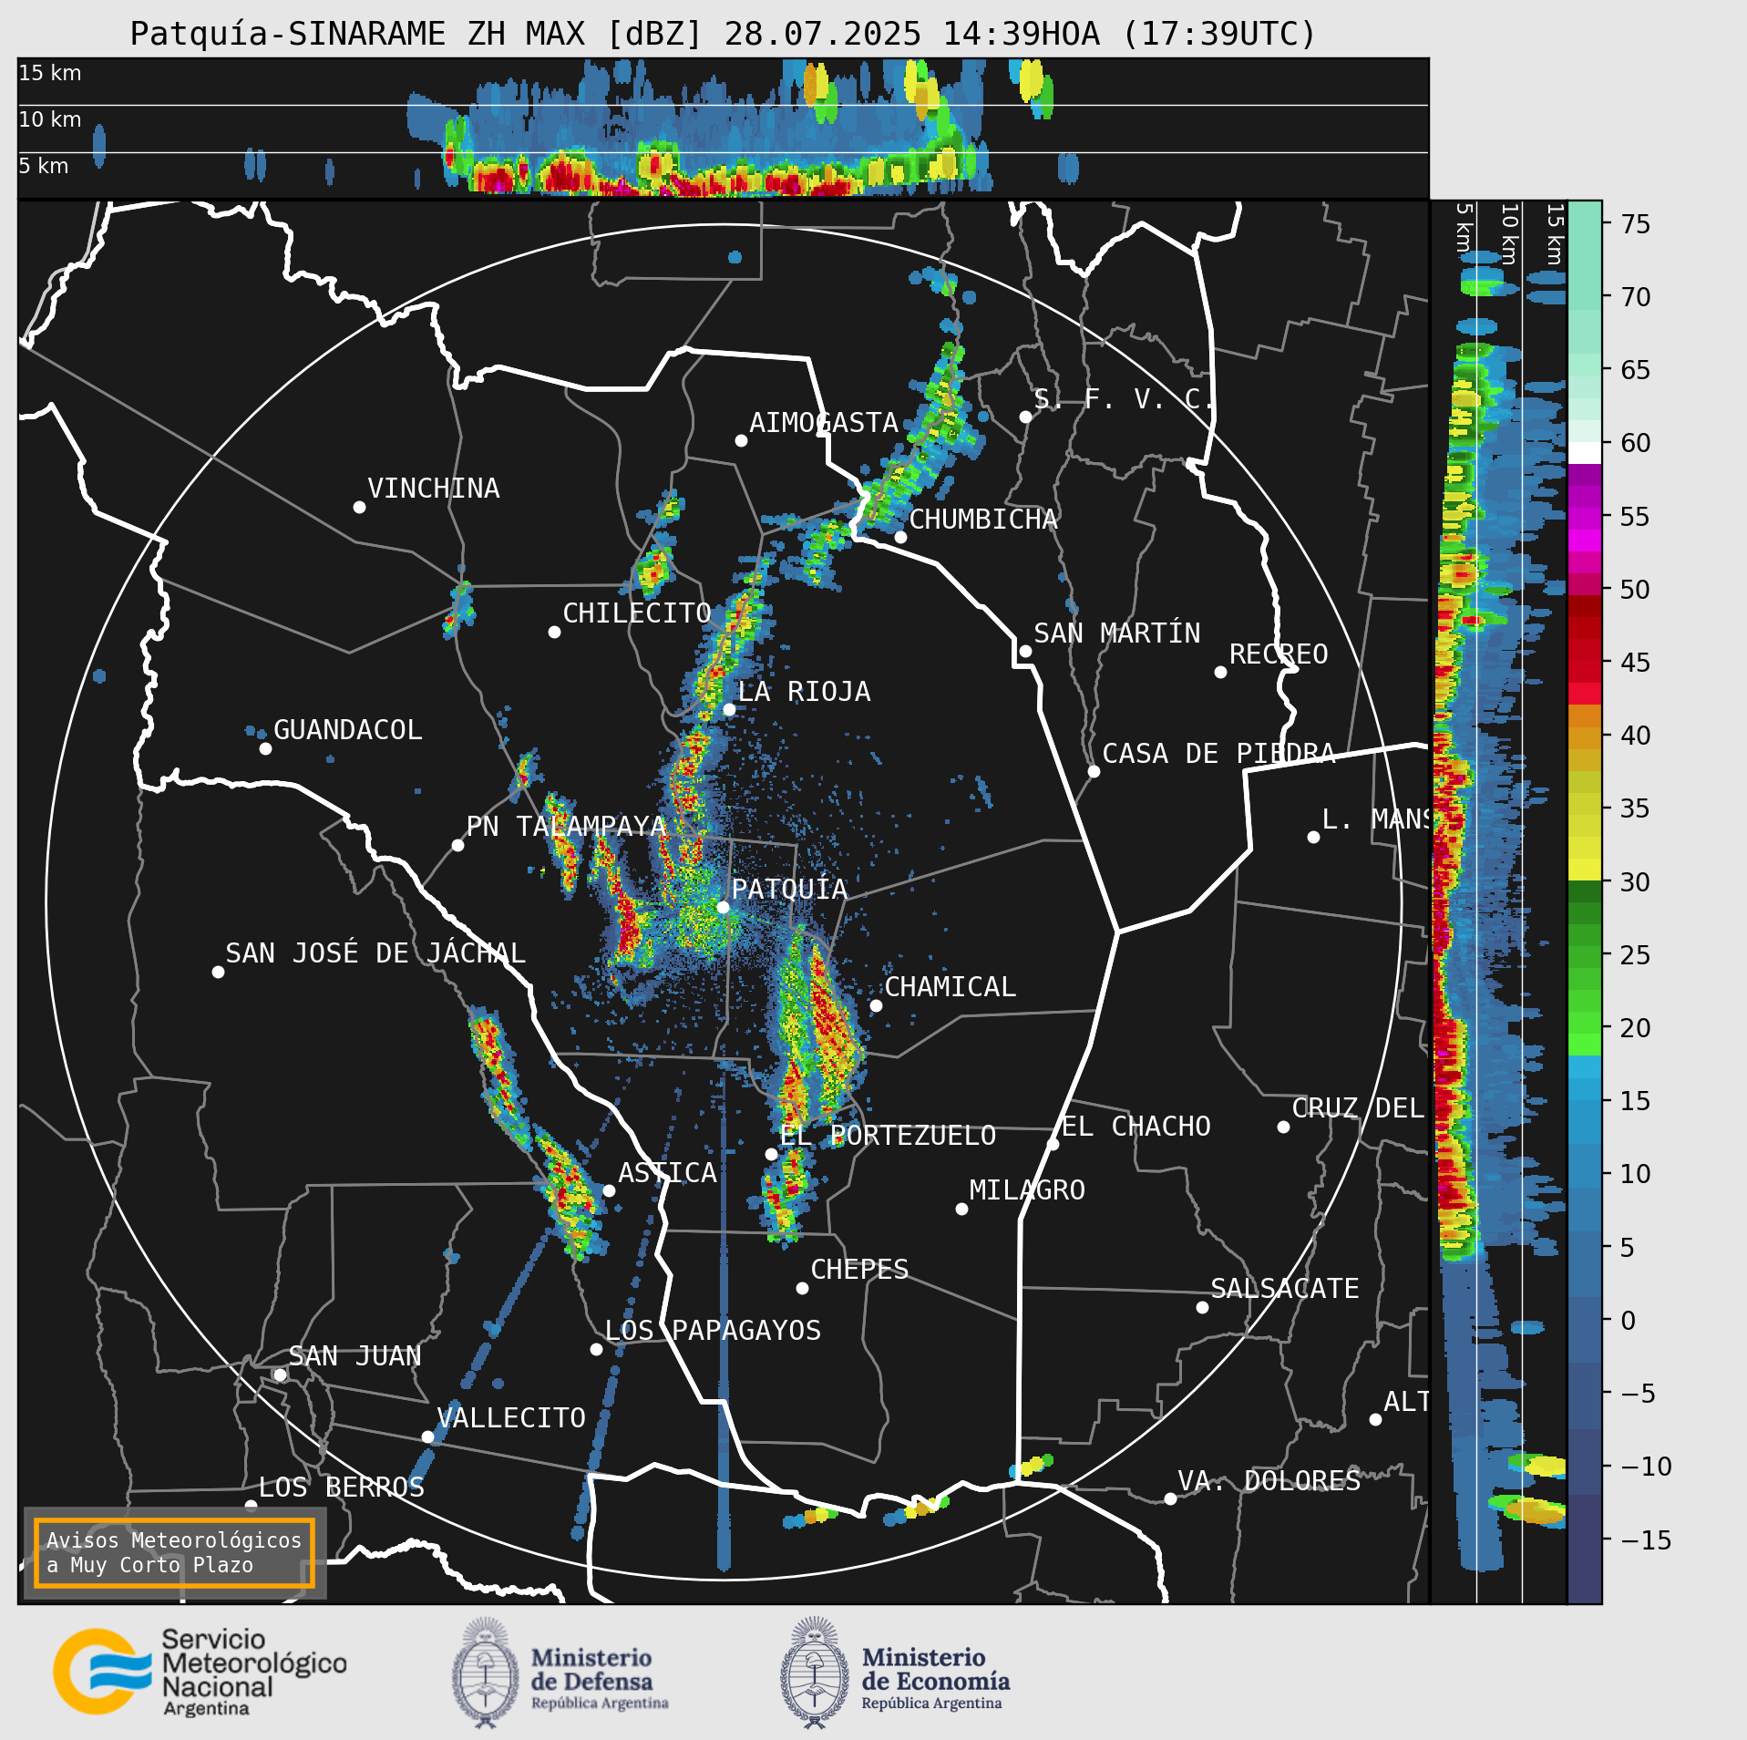
Task: Click the −15 value on dBZ scale
Action: pos(1646,1540)
